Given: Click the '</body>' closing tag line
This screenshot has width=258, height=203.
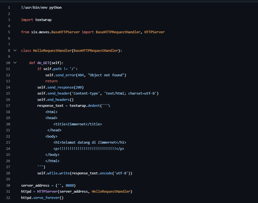Looking at the screenshot, I should [52, 155].
